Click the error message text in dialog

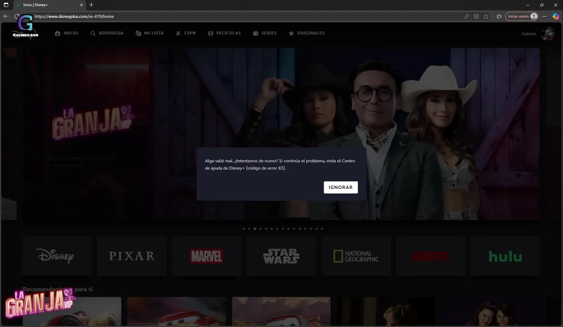(x=280, y=164)
